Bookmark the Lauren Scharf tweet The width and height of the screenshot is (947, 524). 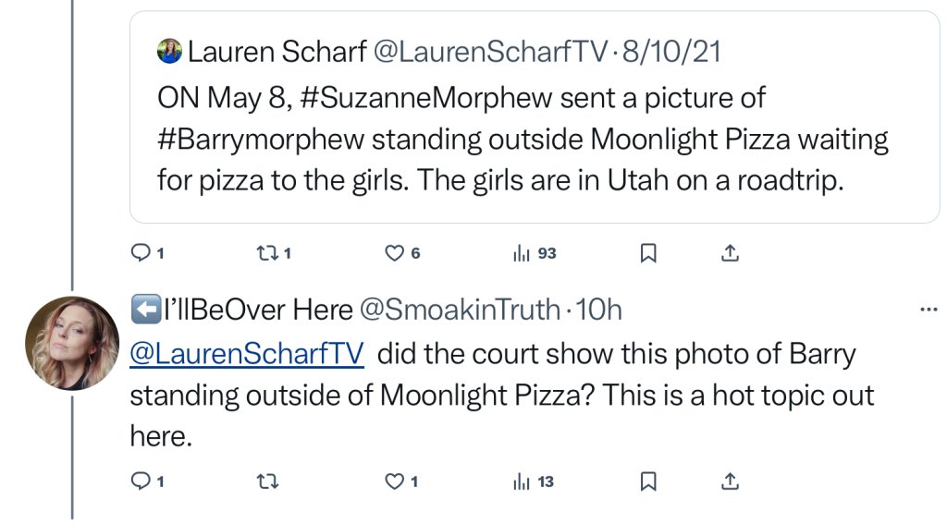click(648, 252)
